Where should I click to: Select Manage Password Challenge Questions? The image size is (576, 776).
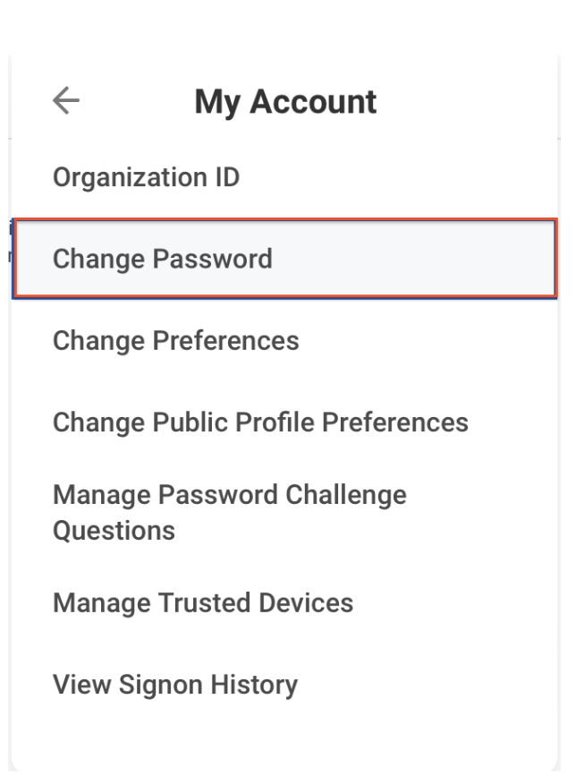tap(229, 512)
